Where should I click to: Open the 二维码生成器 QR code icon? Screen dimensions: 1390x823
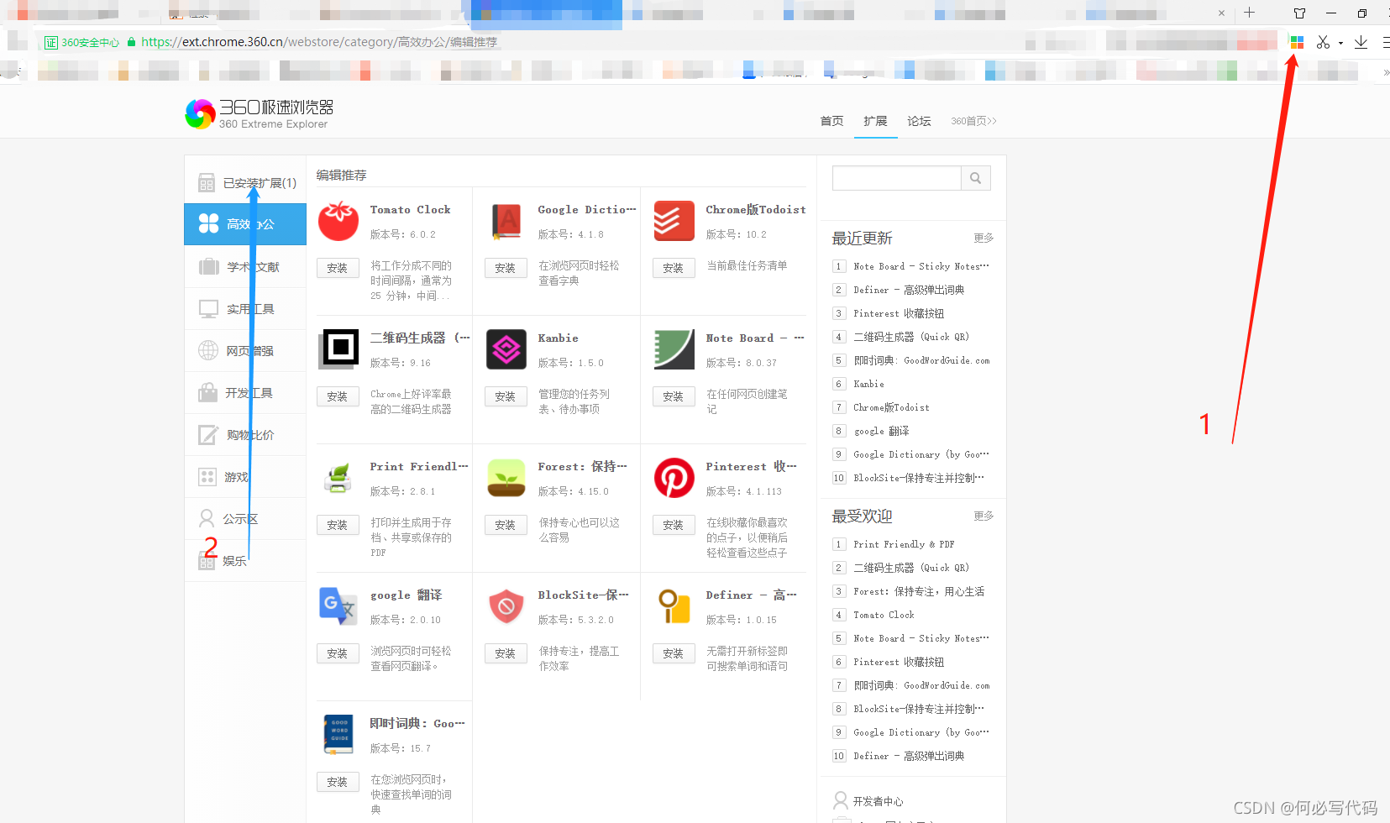click(338, 349)
